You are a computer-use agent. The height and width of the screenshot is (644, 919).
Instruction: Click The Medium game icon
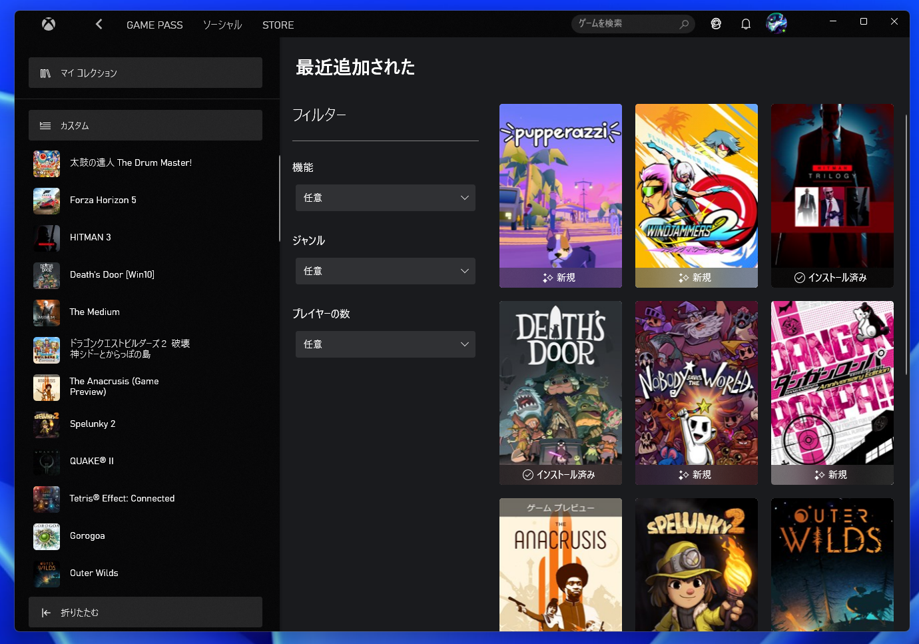click(x=47, y=313)
